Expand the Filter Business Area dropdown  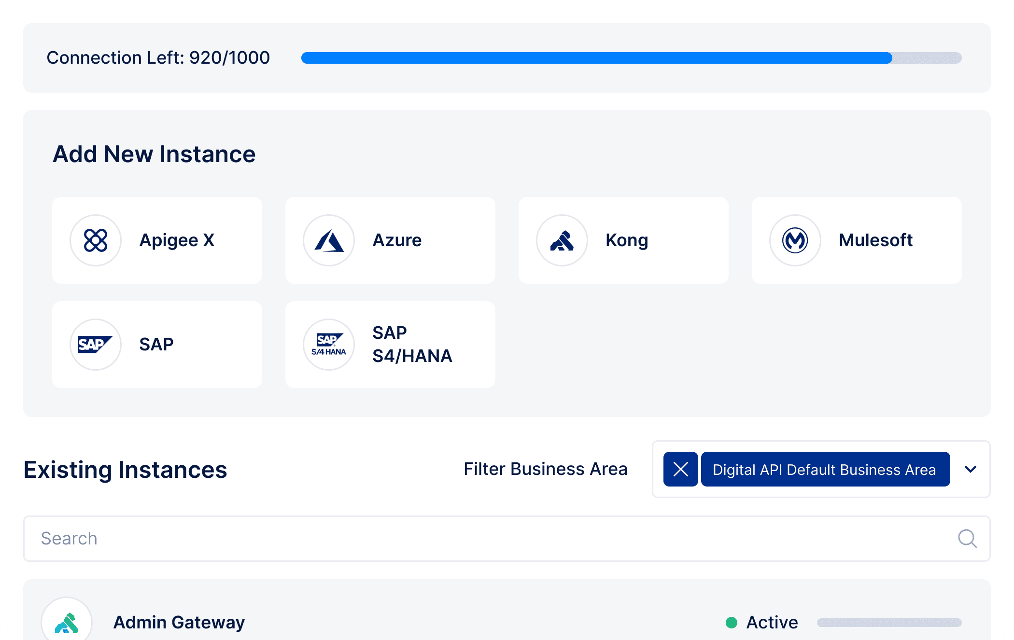(x=970, y=469)
